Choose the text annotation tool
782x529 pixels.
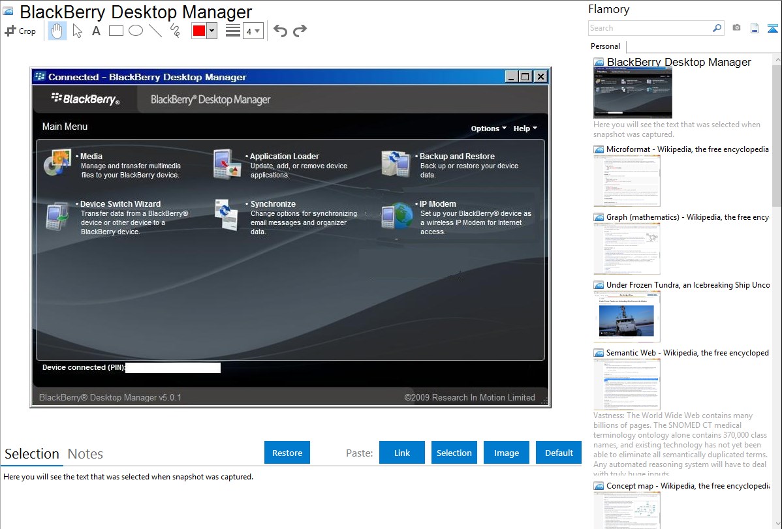96,31
